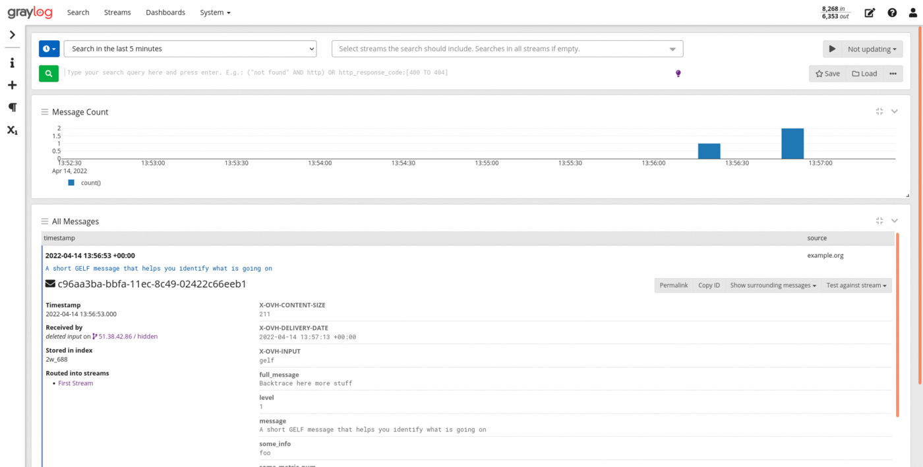
Task: Toggle focus mode on All Messages widget
Action: [879, 221]
